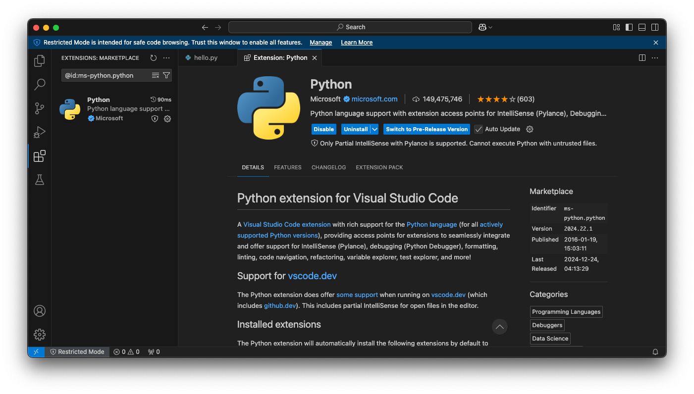The width and height of the screenshot is (694, 394).
Task: Open the Accounts icon
Action: click(40, 311)
